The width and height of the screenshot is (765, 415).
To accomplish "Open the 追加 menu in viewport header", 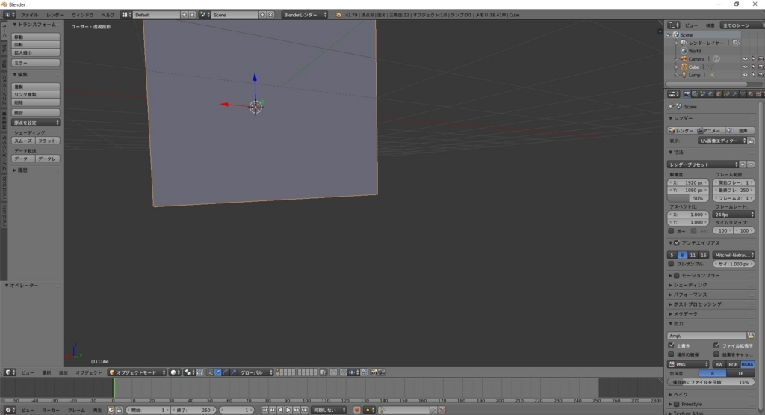I will click(64, 372).
